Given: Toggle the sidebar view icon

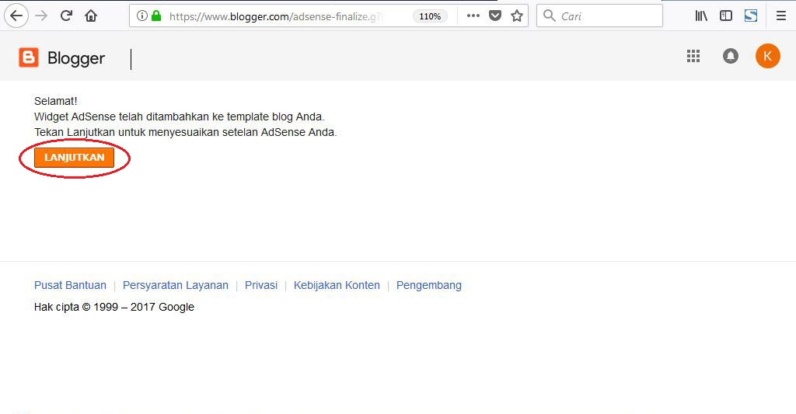Looking at the screenshot, I should [726, 16].
